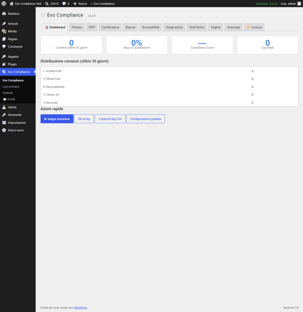Screen dimensions: 303x312
Task: Click the Pagine icon in the sidebar
Action: 4,39
